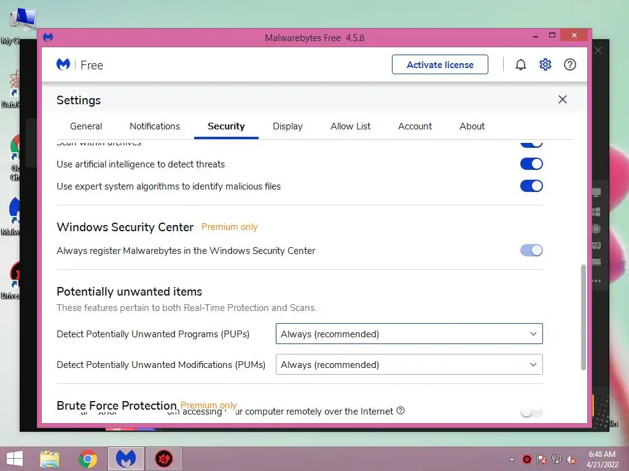Click the Malwarebytes icon in title bar
This screenshot has height=471, width=629.
tap(48, 37)
